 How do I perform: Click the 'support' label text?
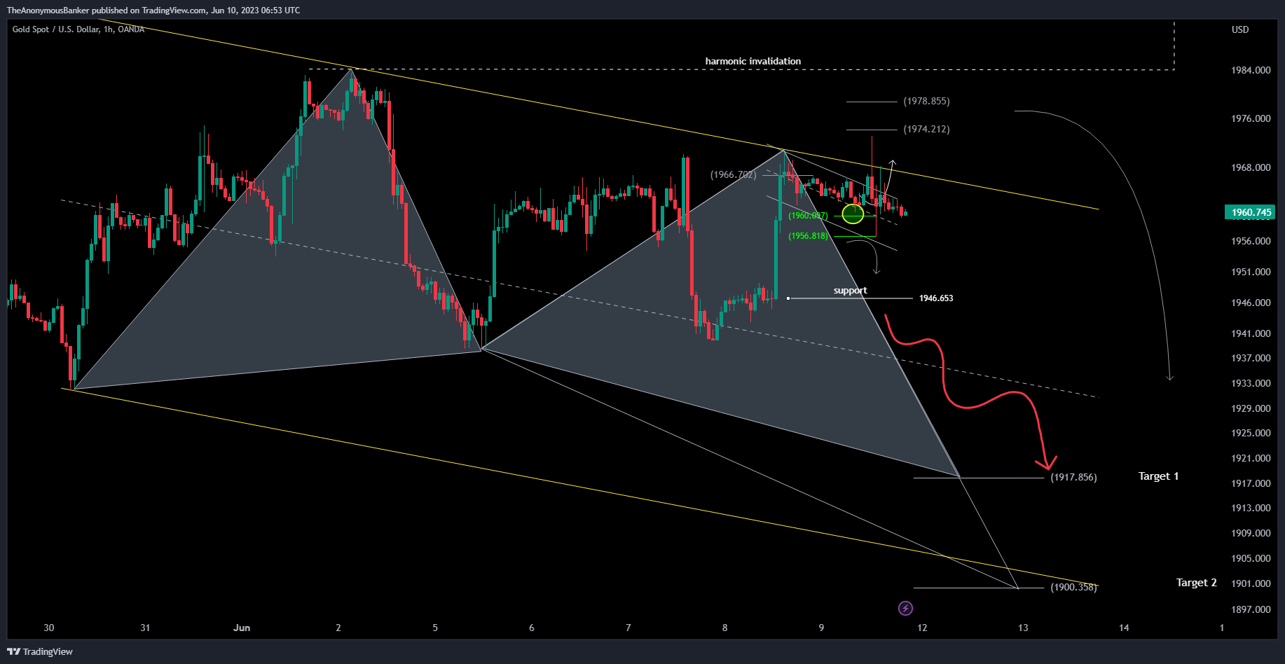click(x=850, y=290)
